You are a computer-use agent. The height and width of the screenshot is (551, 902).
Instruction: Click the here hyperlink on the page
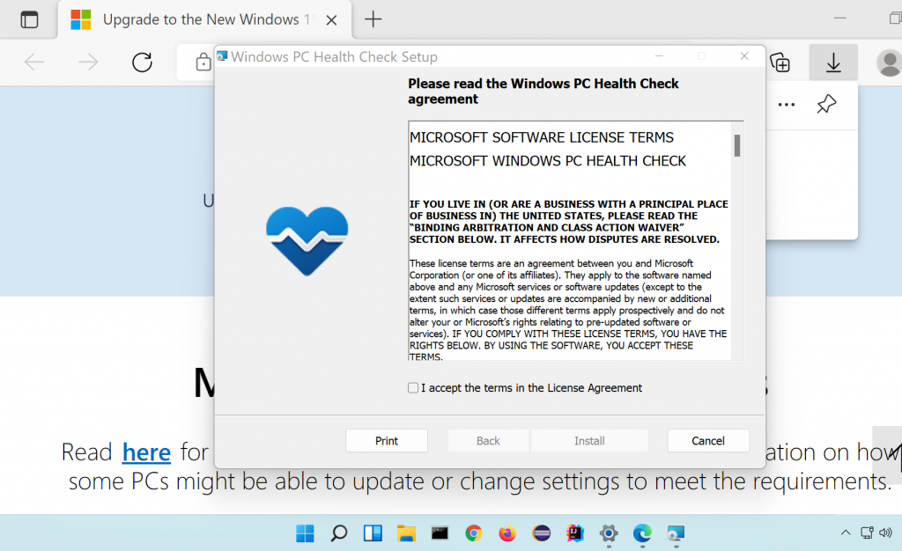[x=146, y=452]
